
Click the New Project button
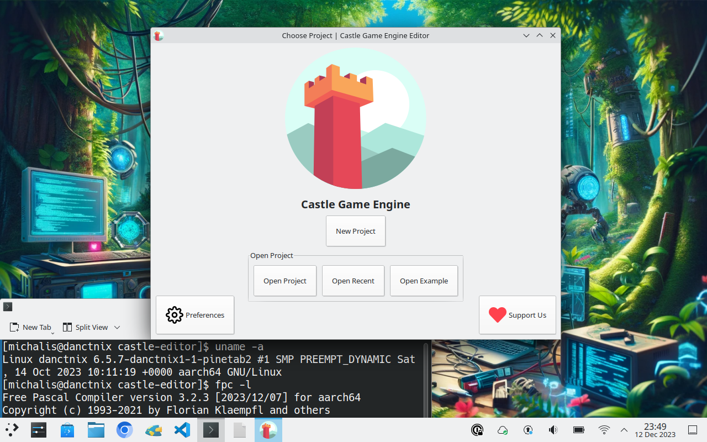pos(356,231)
